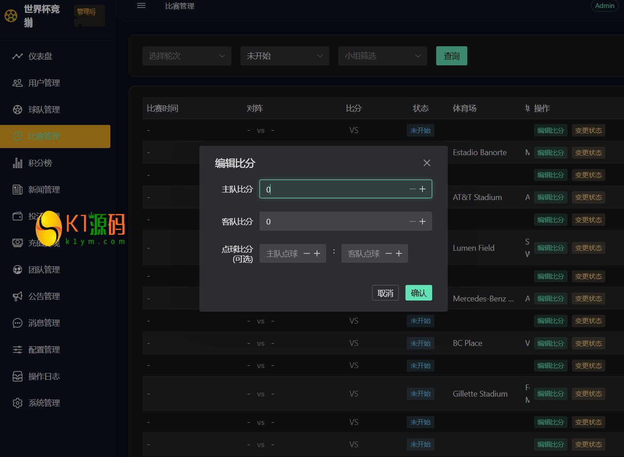Viewport: 624px width, 457px height.
Task: Open the 新闻管理 newspaper icon
Action: 17,189
